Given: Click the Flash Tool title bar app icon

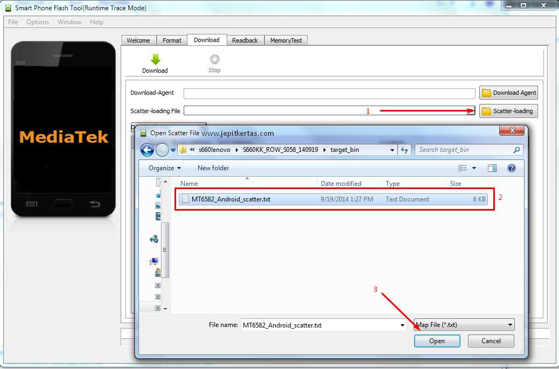Looking at the screenshot, I should 8,8.
